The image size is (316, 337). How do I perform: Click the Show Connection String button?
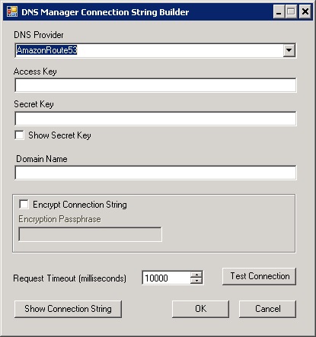point(68,309)
